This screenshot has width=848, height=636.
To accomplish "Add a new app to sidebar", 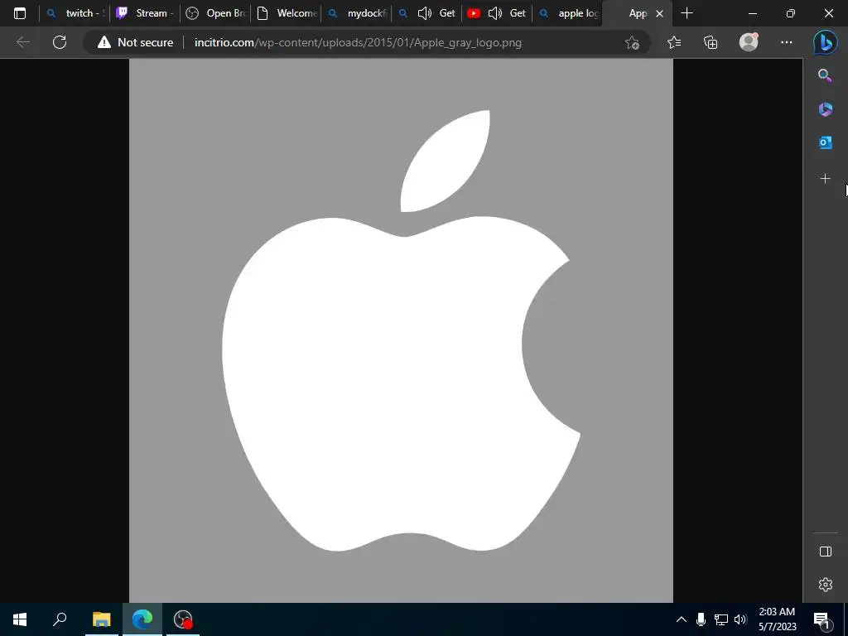I will pyautogui.click(x=825, y=179).
